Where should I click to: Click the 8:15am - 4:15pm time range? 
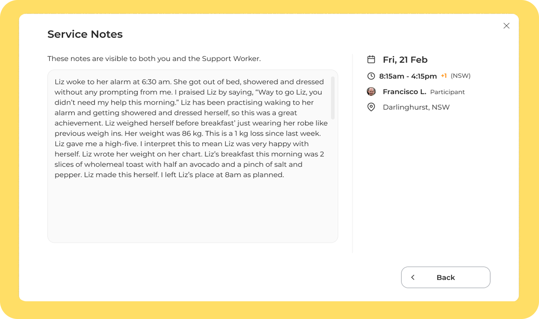coord(408,76)
